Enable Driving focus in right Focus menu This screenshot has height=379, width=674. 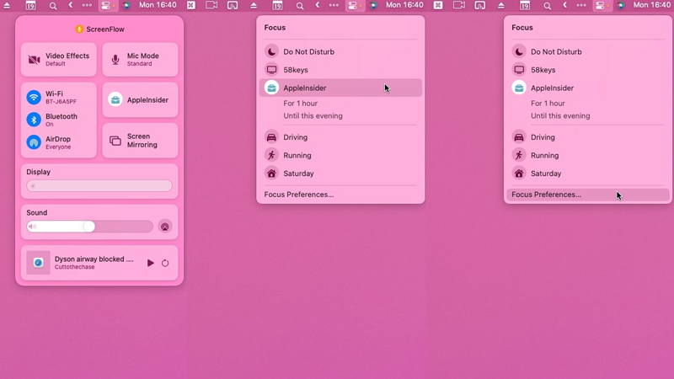[x=587, y=137]
